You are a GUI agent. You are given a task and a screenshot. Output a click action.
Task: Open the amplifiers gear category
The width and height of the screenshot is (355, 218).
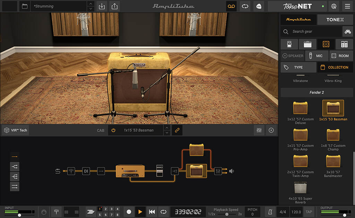[307, 44]
